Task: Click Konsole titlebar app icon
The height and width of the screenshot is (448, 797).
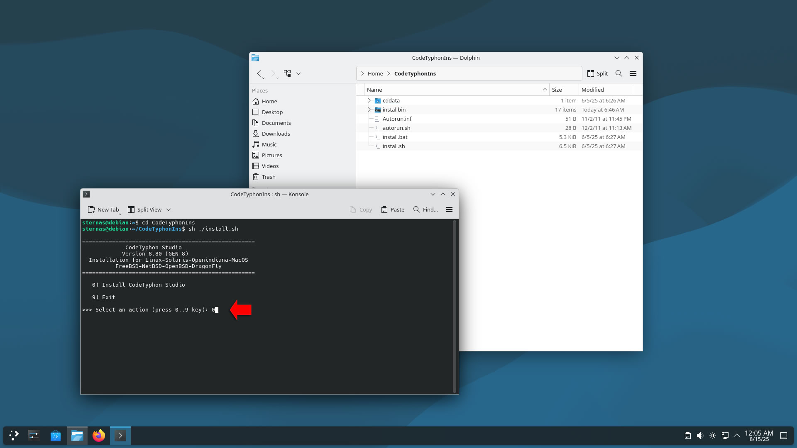Action: tap(86, 194)
